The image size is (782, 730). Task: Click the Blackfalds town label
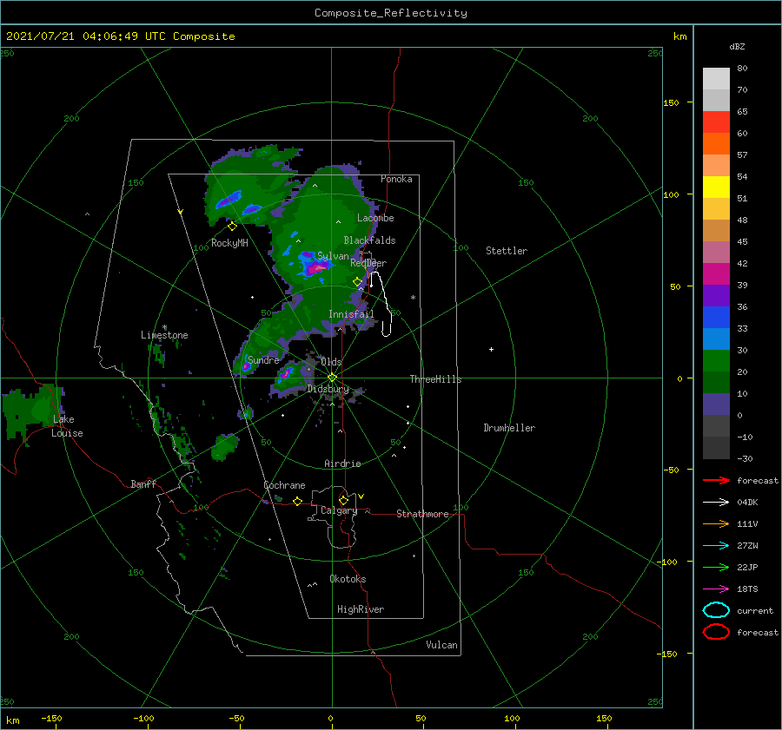pyautogui.click(x=369, y=240)
